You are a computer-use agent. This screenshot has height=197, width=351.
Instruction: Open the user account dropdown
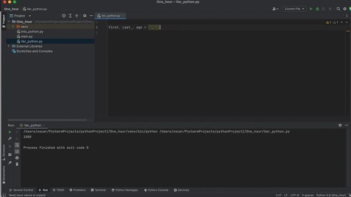(x=275, y=9)
